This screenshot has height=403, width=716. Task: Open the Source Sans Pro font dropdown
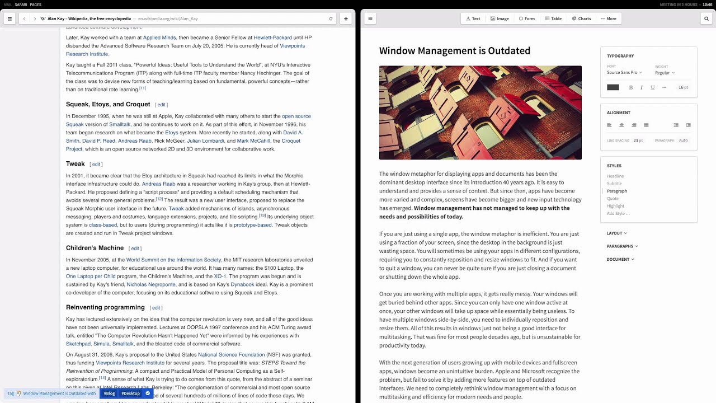[624, 73]
